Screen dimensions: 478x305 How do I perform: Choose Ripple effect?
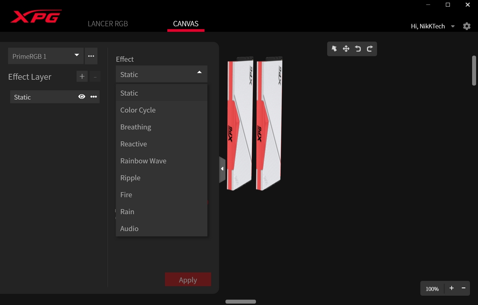click(x=161, y=178)
